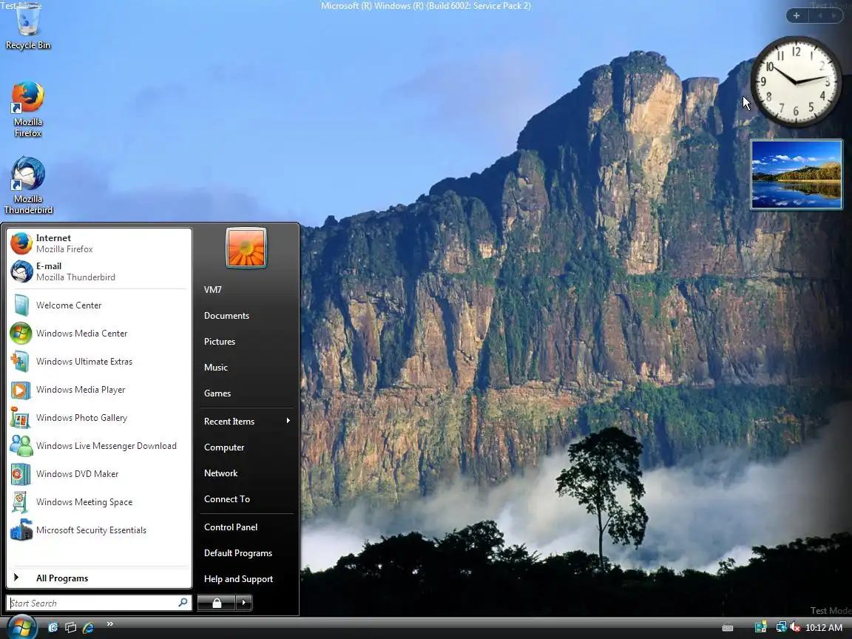852x639 pixels.
Task: Click the user account flower picture
Action: (x=246, y=248)
